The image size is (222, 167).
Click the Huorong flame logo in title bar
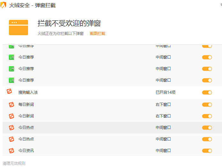coord(3,5)
